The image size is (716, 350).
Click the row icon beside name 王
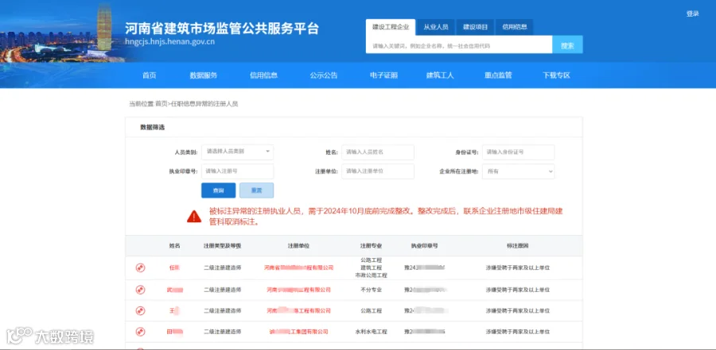tap(141, 311)
